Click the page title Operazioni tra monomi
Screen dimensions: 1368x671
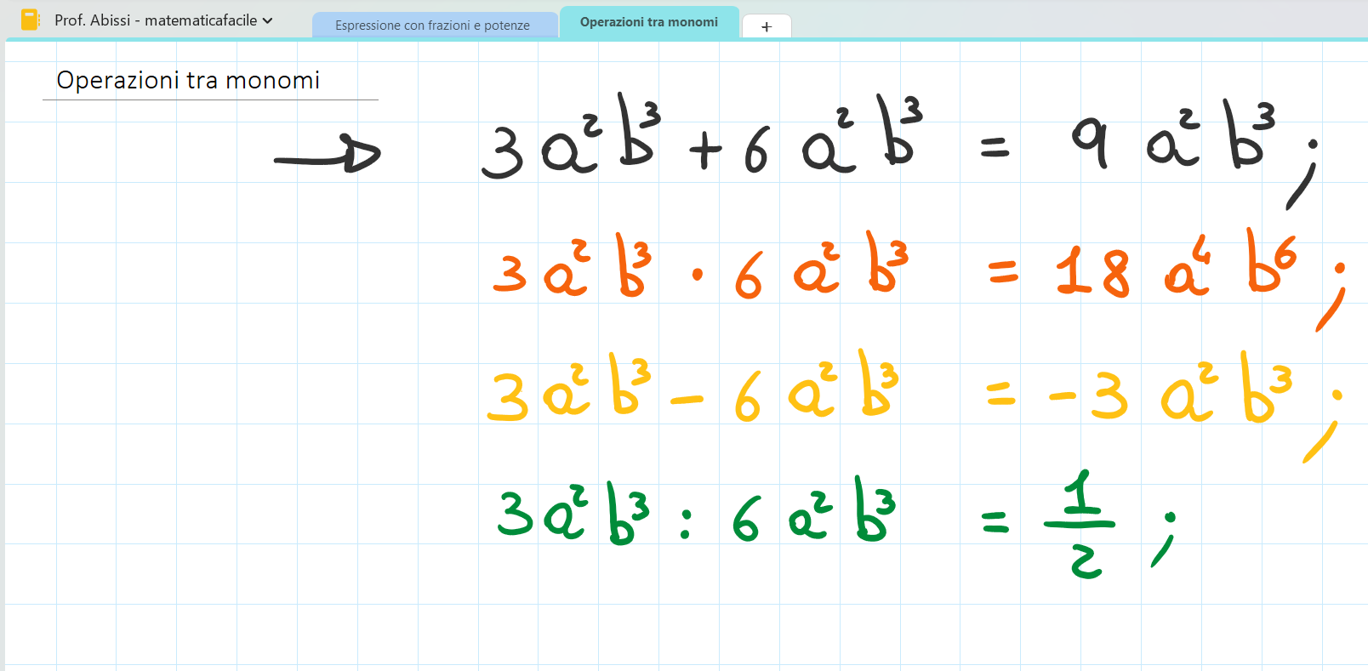188,80
